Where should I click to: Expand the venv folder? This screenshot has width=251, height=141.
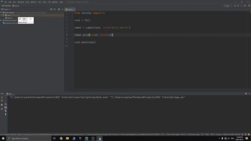point(3,15)
